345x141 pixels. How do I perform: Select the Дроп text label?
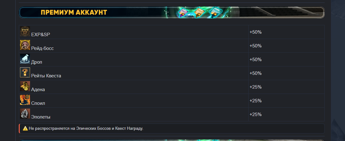[37, 62]
